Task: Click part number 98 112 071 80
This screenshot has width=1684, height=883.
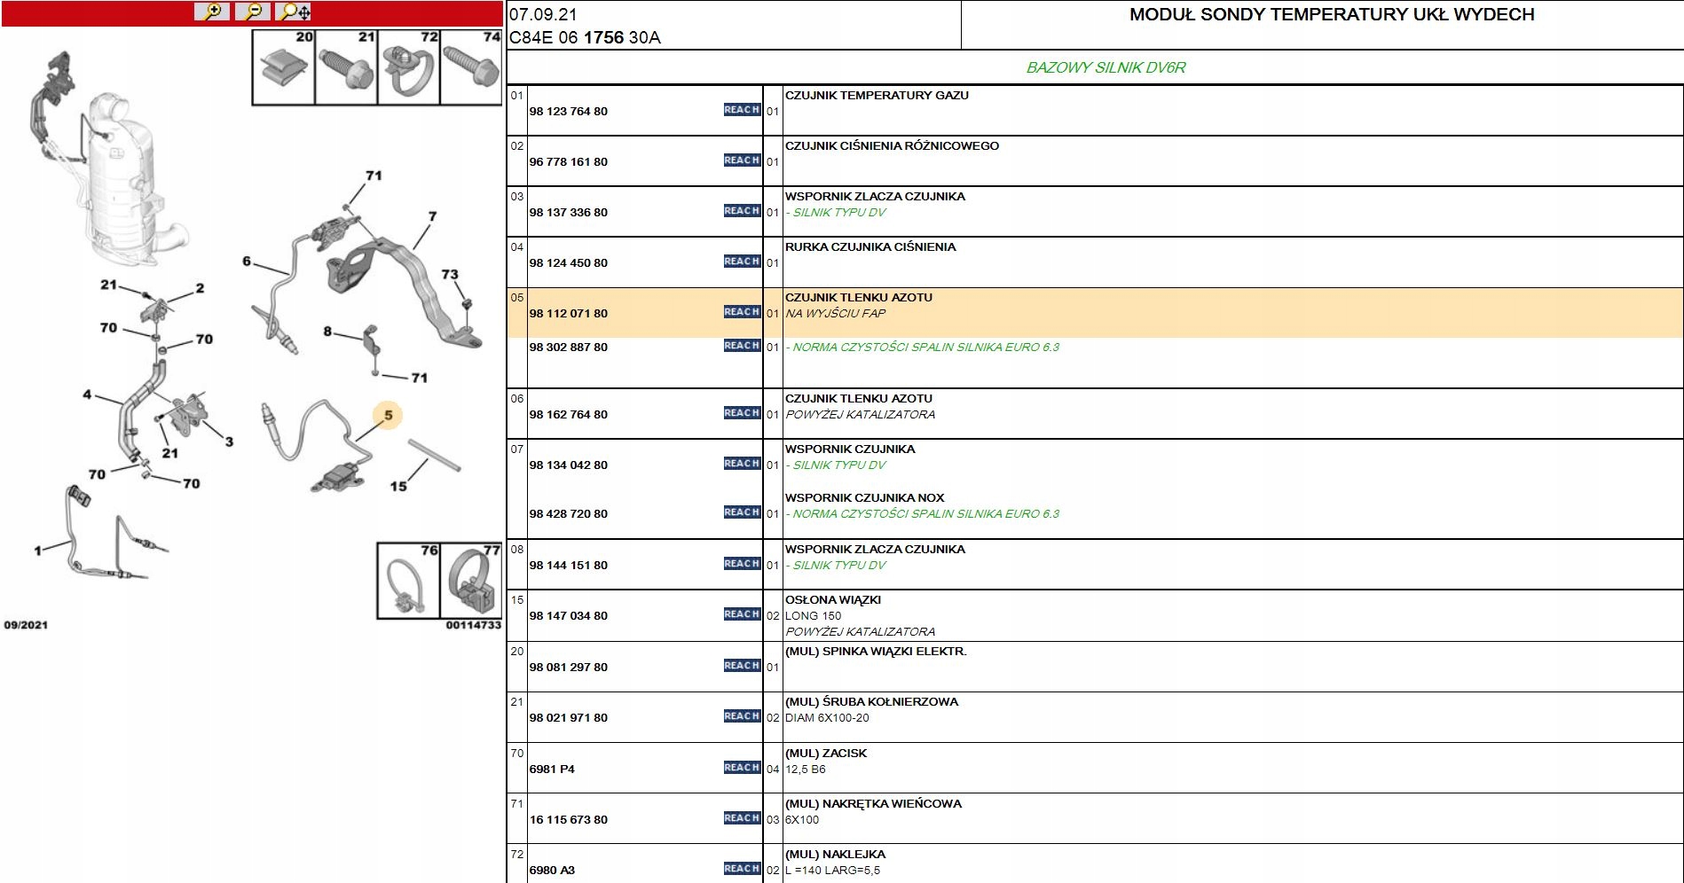Action: coord(569,314)
